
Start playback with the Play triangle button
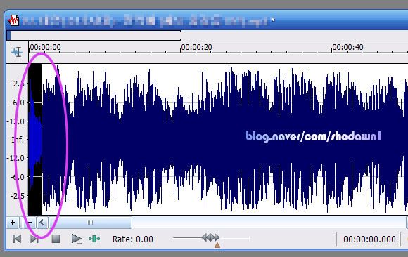point(77,239)
